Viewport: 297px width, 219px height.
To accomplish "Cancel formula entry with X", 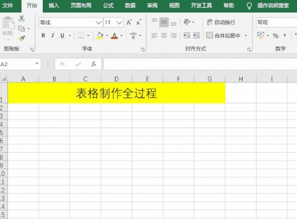I will 62,64.
